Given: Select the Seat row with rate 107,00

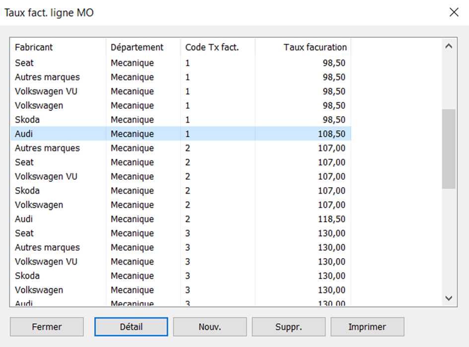Looking at the screenshot, I should [x=181, y=162].
